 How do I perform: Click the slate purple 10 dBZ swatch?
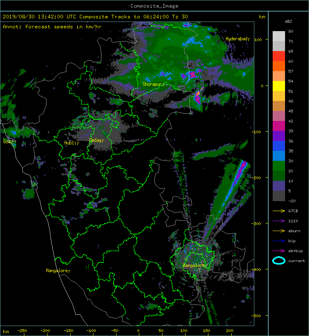click(x=279, y=186)
